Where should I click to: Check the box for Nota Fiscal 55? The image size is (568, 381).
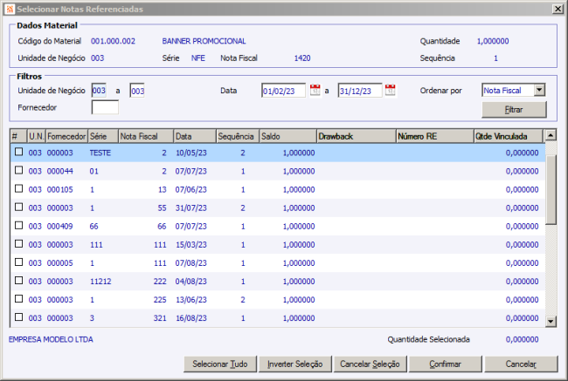18,207
